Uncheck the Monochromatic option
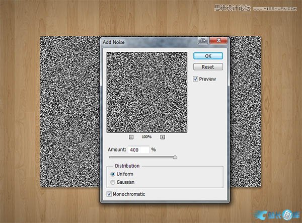 [110, 194]
